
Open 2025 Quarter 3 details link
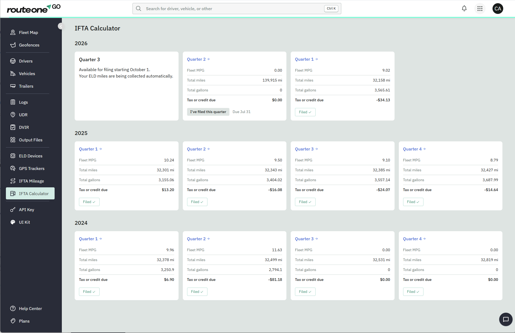pyautogui.click(x=306, y=149)
